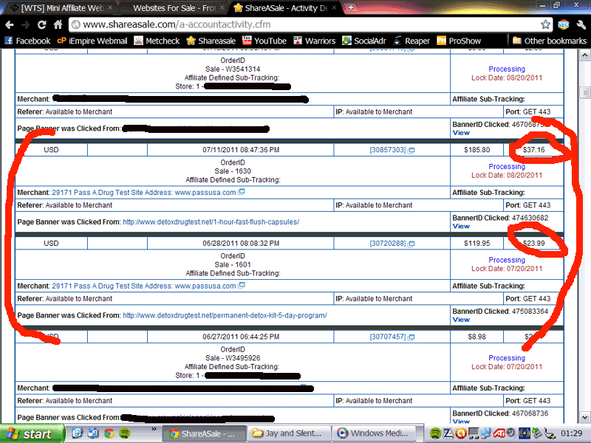This screenshot has width=591, height=443.
Task: Bookmark this page with the star
Action: pos(545,25)
